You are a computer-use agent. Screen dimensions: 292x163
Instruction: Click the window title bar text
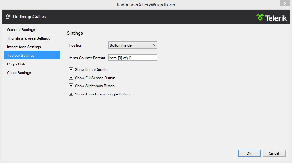tap(146, 5)
